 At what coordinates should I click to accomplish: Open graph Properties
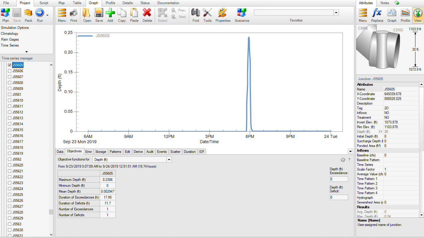(x=223, y=13)
